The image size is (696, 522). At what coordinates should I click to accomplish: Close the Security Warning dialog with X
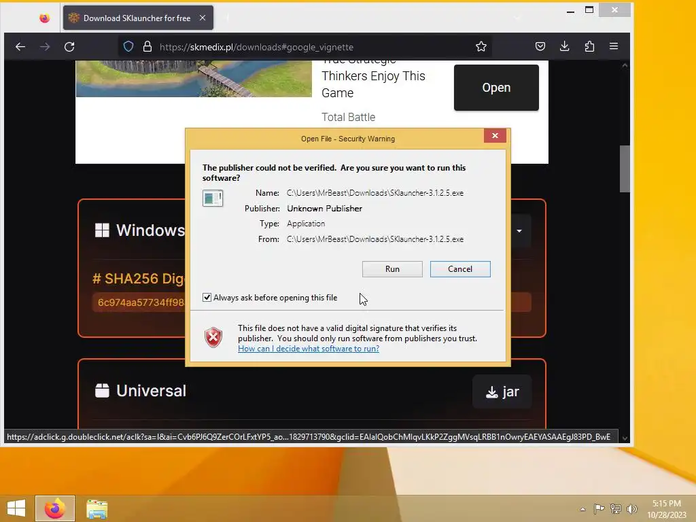495,136
